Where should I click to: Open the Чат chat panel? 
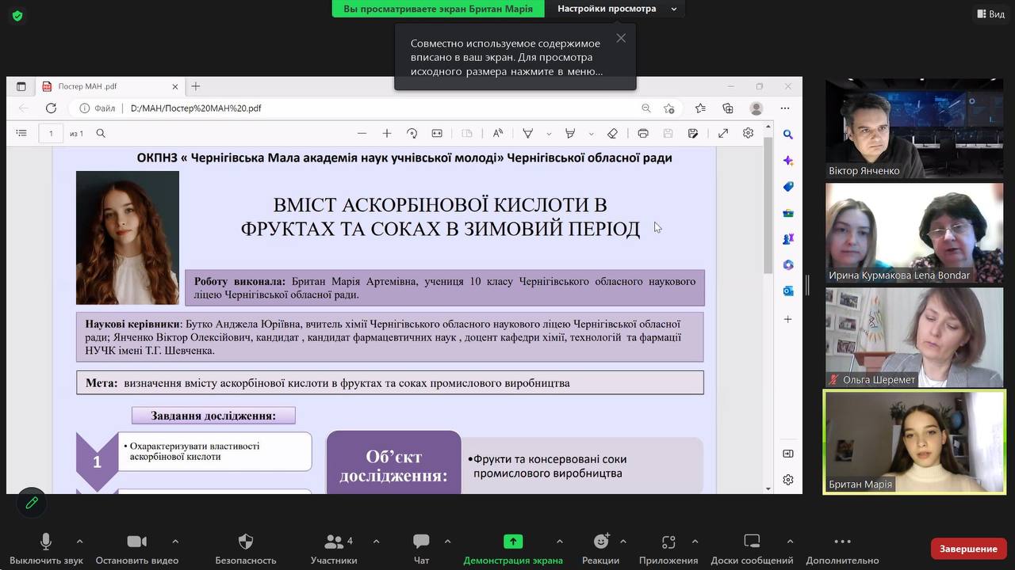pos(421,549)
